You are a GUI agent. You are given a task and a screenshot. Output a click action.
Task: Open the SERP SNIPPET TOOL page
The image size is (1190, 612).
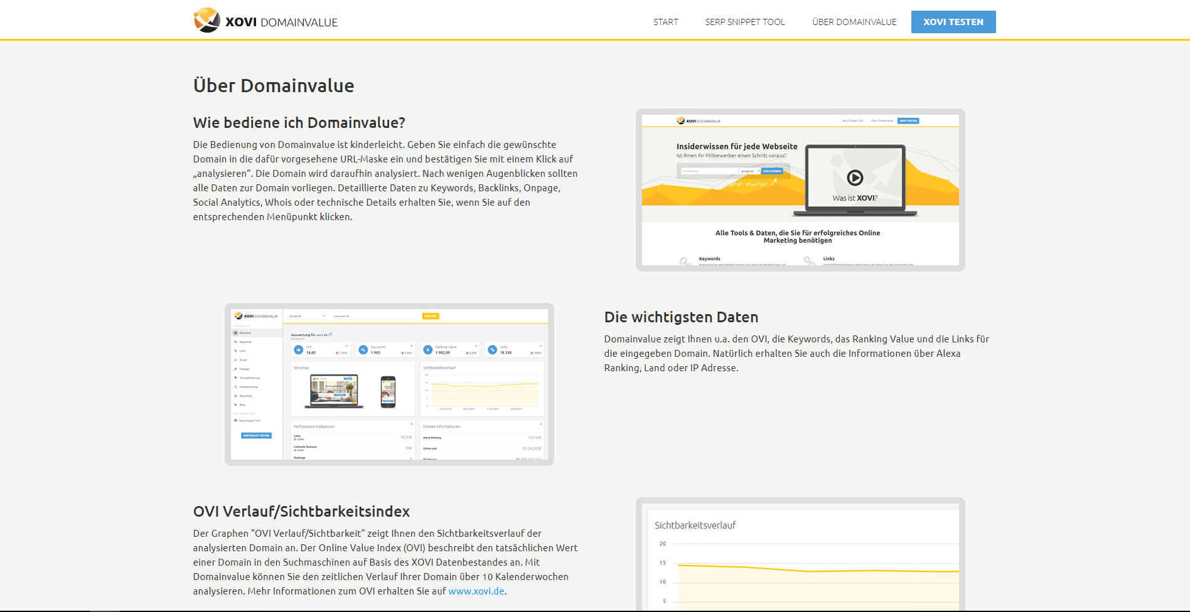(745, 22)
